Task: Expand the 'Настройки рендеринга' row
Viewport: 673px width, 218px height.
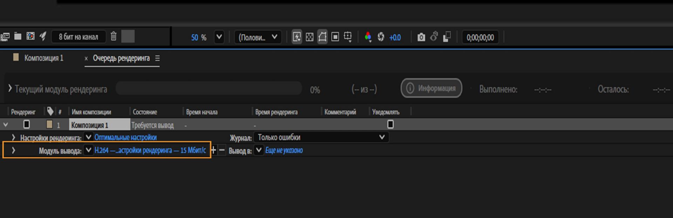Action: [x=13, y=137]
